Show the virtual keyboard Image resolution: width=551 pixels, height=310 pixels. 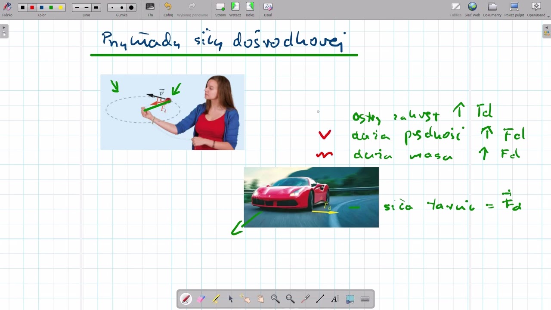pos(365,299)
